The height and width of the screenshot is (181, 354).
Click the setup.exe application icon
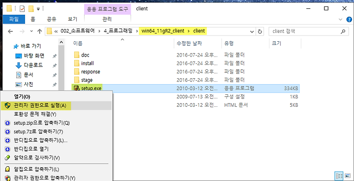click(x=76, y=88)
